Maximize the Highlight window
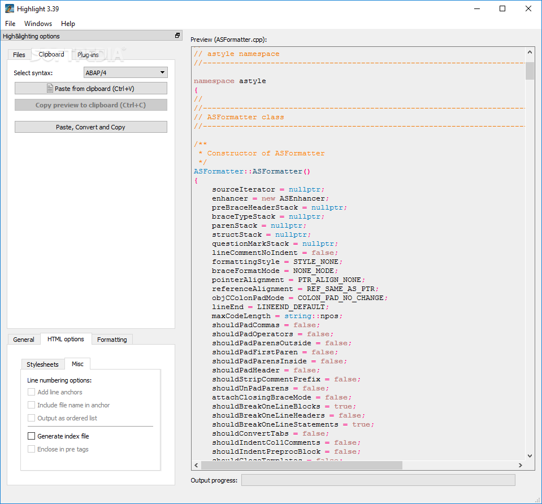This screenshot has height=504, width=542. [502, 8]
